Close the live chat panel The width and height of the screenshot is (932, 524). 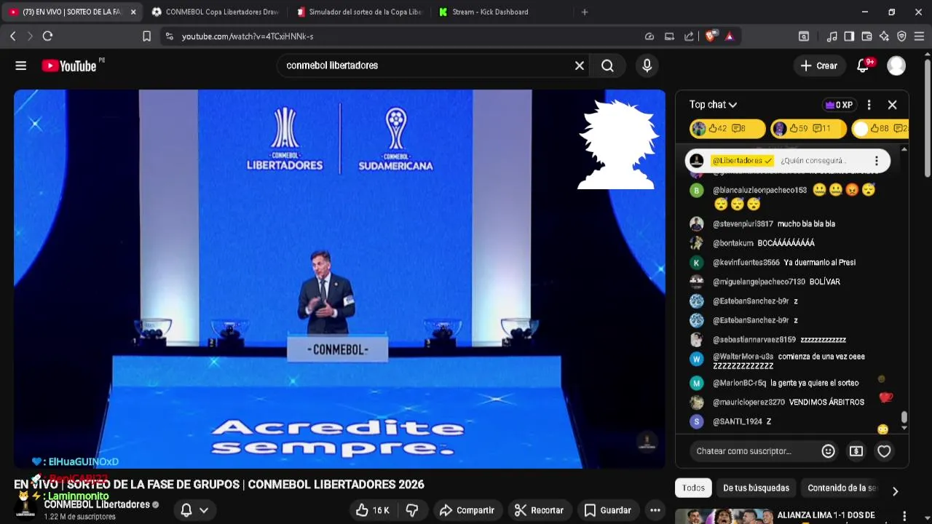(x=892, y=105)
